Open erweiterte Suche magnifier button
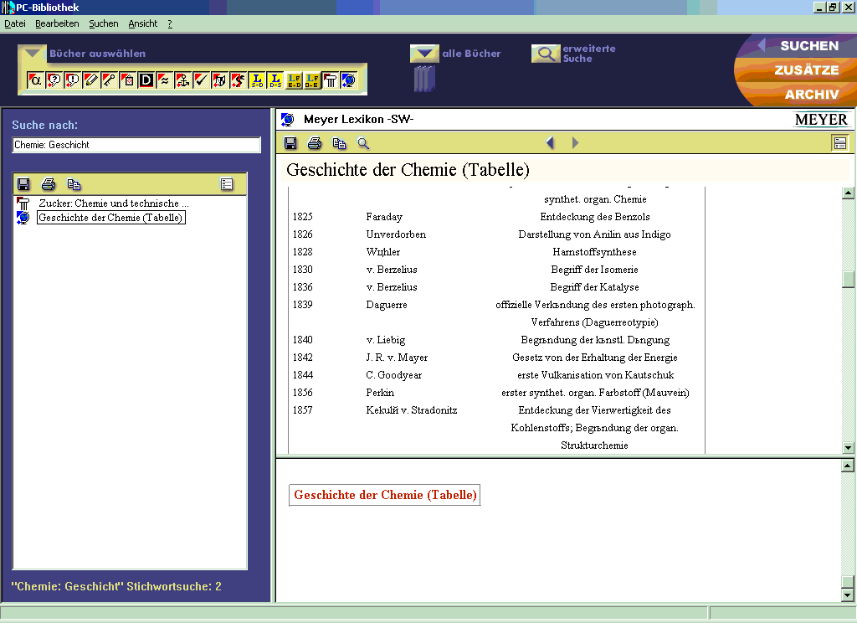 point(546,54)
